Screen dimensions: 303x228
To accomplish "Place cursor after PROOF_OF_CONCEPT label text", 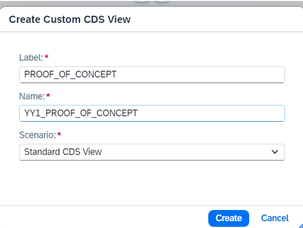I will point(117,75).
